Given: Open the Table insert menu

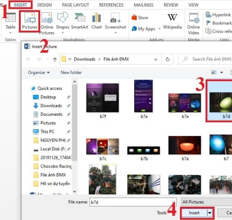Looking at the screenshot, I should click(10, 23).
